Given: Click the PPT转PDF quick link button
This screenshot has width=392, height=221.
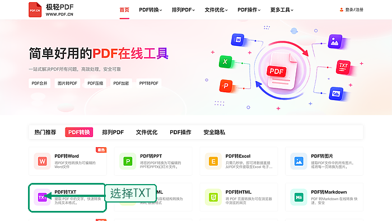Looking at the screenshot, I should tap(149, 83).
